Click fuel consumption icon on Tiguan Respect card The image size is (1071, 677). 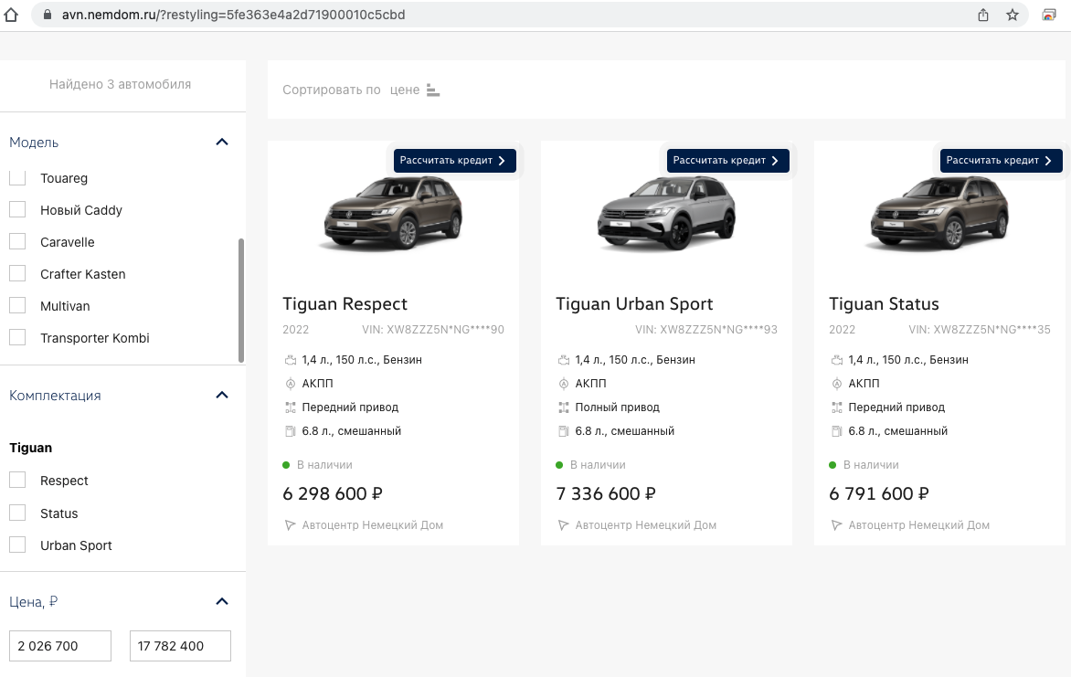coord(291,431)
